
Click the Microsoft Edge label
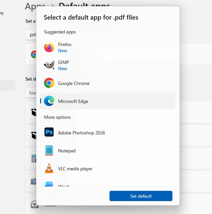tap(73, 101)
